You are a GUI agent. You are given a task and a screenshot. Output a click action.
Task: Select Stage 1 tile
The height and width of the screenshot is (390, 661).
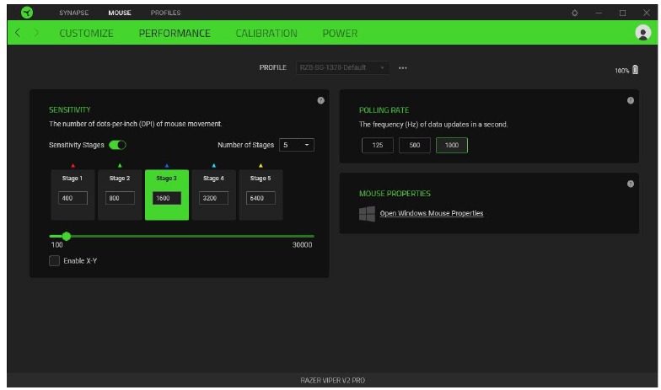(73, 195)
